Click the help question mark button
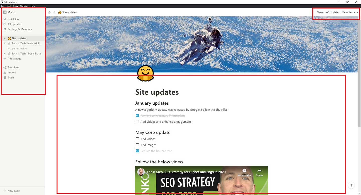Screen dimensions: 361x195 point(351,185)
